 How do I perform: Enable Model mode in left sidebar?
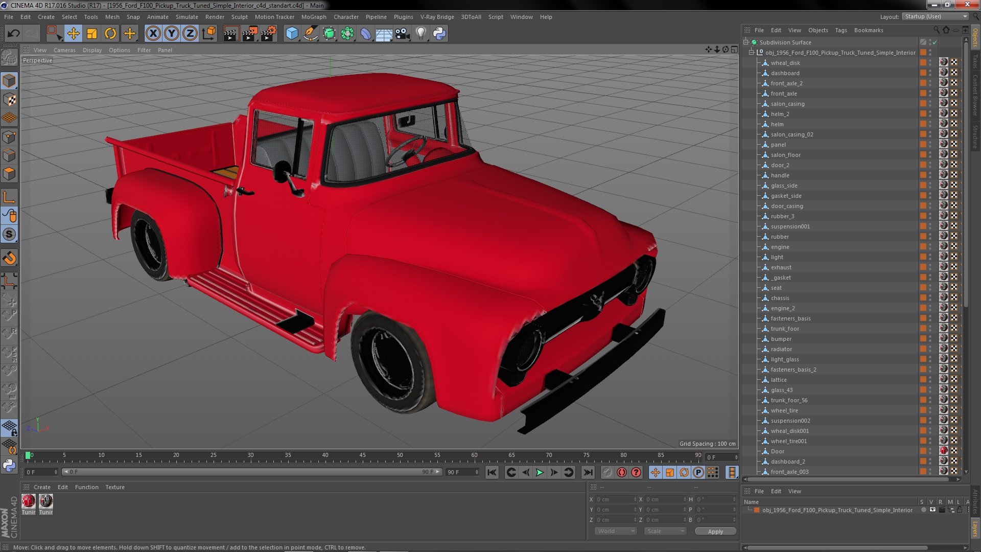point(9,81)
